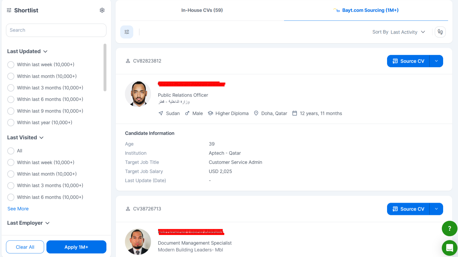This screenshot has width=458, height=257.
Task: Click person icon next to CV38726713
Action: (x=128, y=209)
